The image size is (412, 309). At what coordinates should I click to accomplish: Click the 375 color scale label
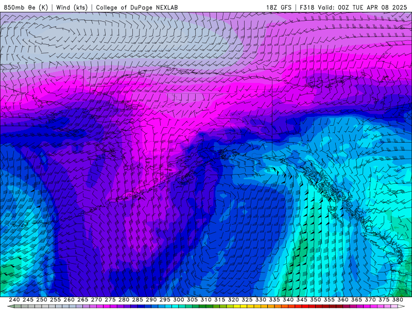(x=384, y=300)
